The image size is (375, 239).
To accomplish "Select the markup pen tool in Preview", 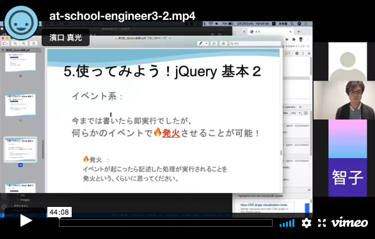I will [x=201, y=44].
